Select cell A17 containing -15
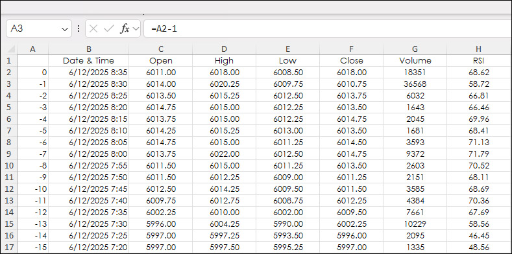This screenshot has width=512, height=254. (32, 247)
